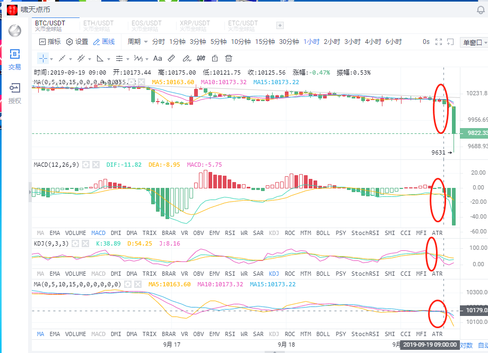Click the add chart window icon
This screenshot has height=353, width=488.
450,42
